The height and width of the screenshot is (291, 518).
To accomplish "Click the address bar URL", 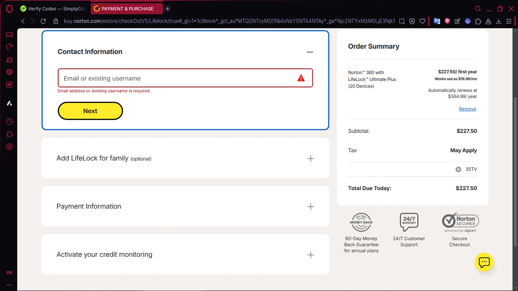I will 229,21.
